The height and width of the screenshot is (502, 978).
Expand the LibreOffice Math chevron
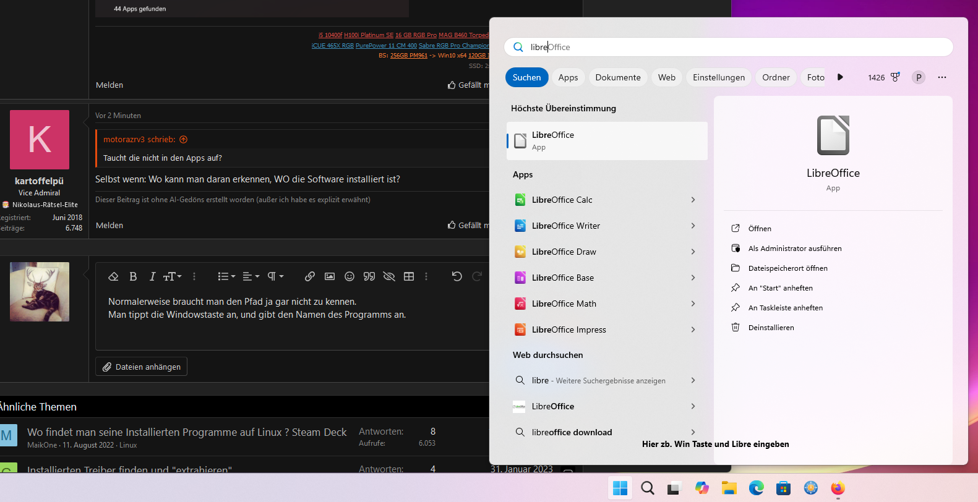pyautogui.click(x=693, y=304)
